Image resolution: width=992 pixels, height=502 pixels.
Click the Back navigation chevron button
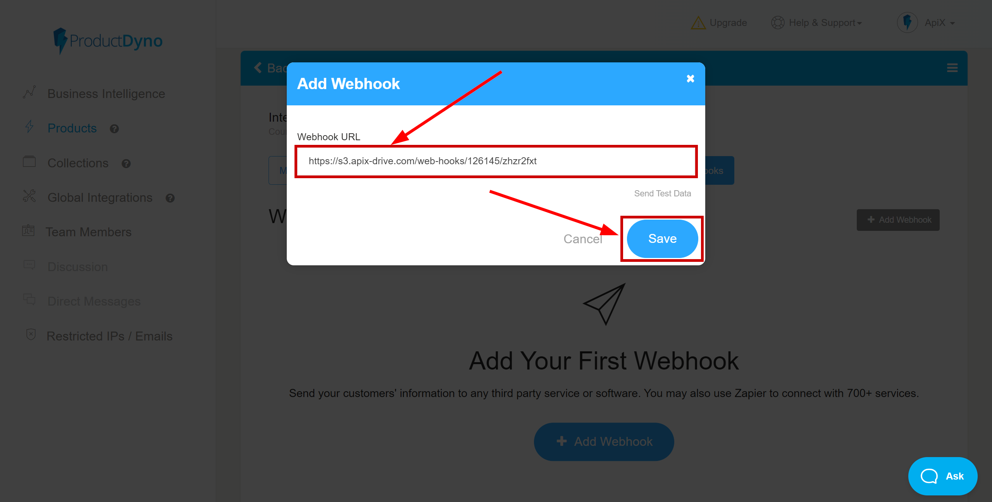point(257,68)
